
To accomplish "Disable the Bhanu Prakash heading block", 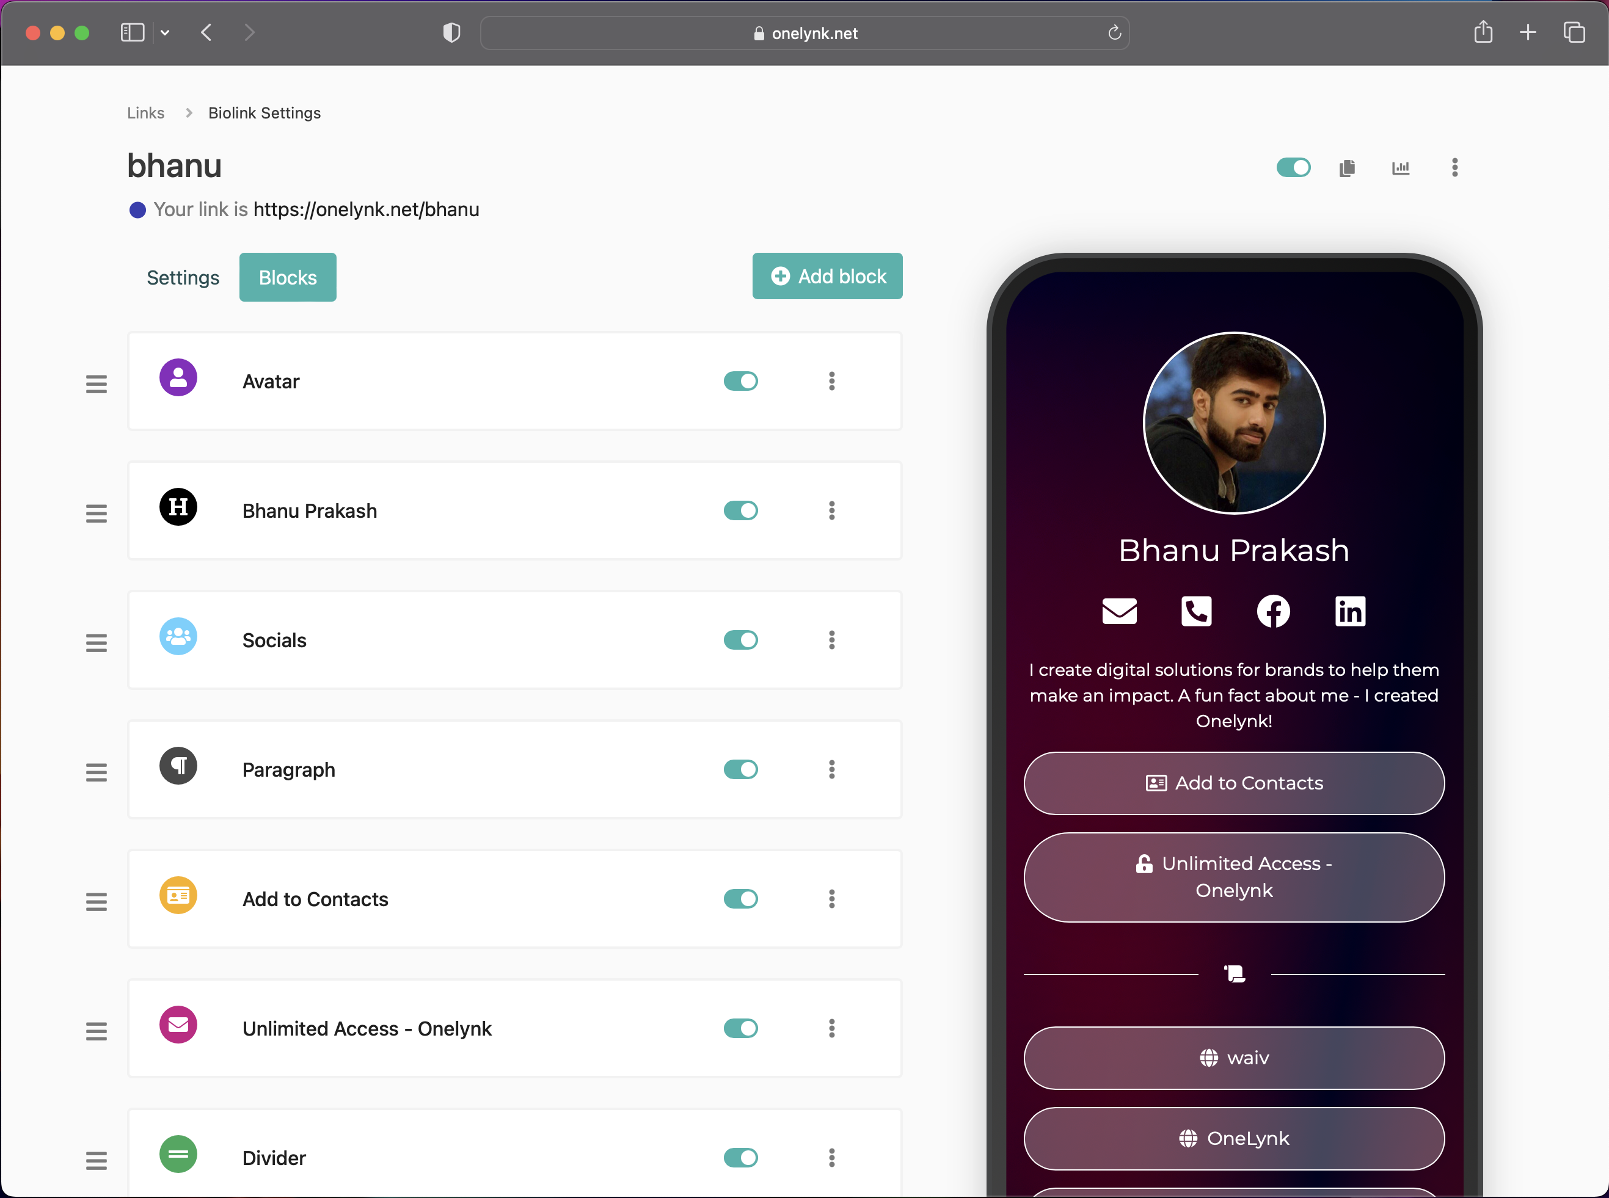I will [740, 510].
